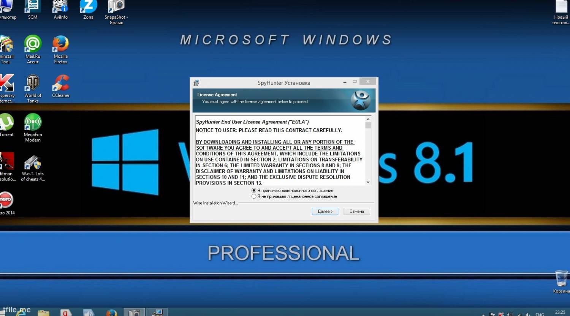Open the CCleaner desktop shortcut
The image size is (570, 316).
point(61,86)
